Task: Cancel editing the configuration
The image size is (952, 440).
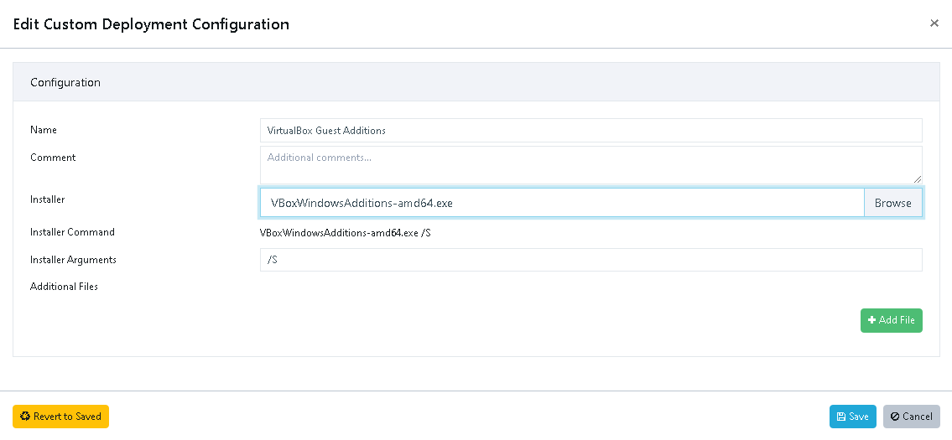Action: [912, 417]
